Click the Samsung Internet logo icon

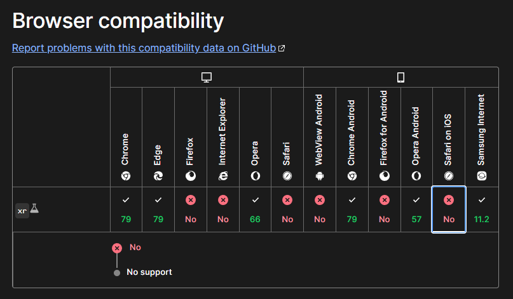pos(482,176)
